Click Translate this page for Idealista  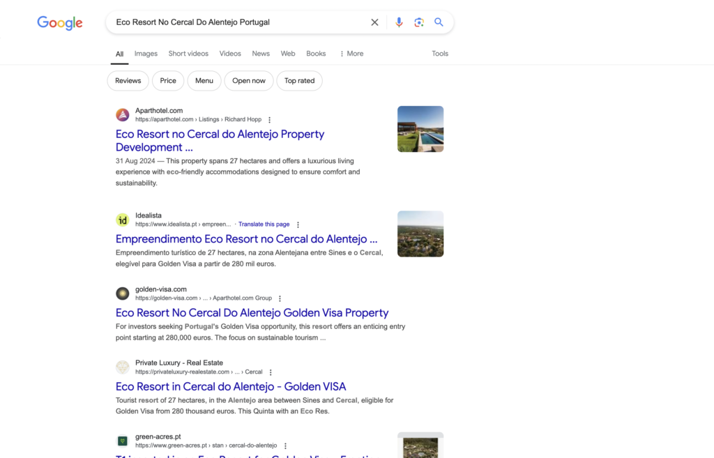coord(264,224)
